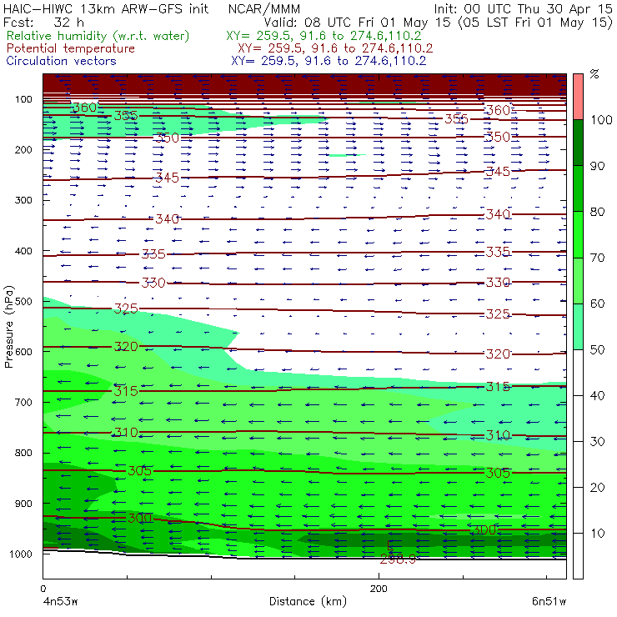Click the 'NCAR/MMM' header label
Image resolution: width=617 pixels, height=617 pixels.
pyautogui.click(x=264, y=8)
